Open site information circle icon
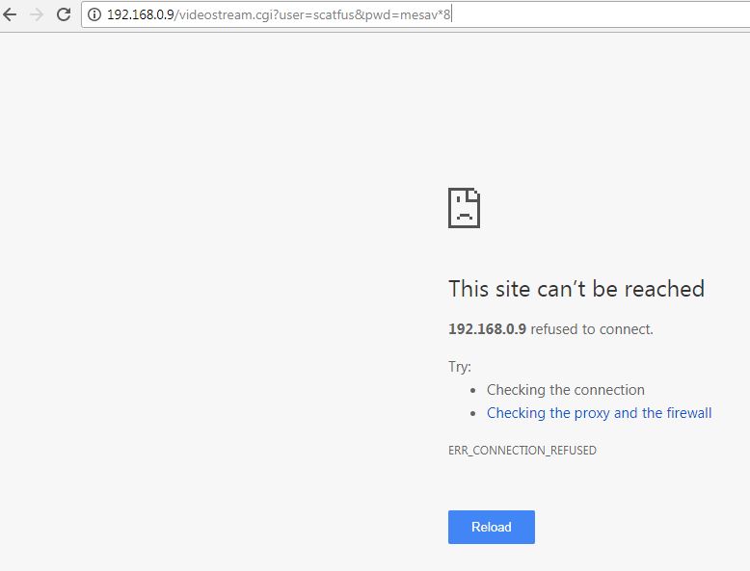 (94, 14)
